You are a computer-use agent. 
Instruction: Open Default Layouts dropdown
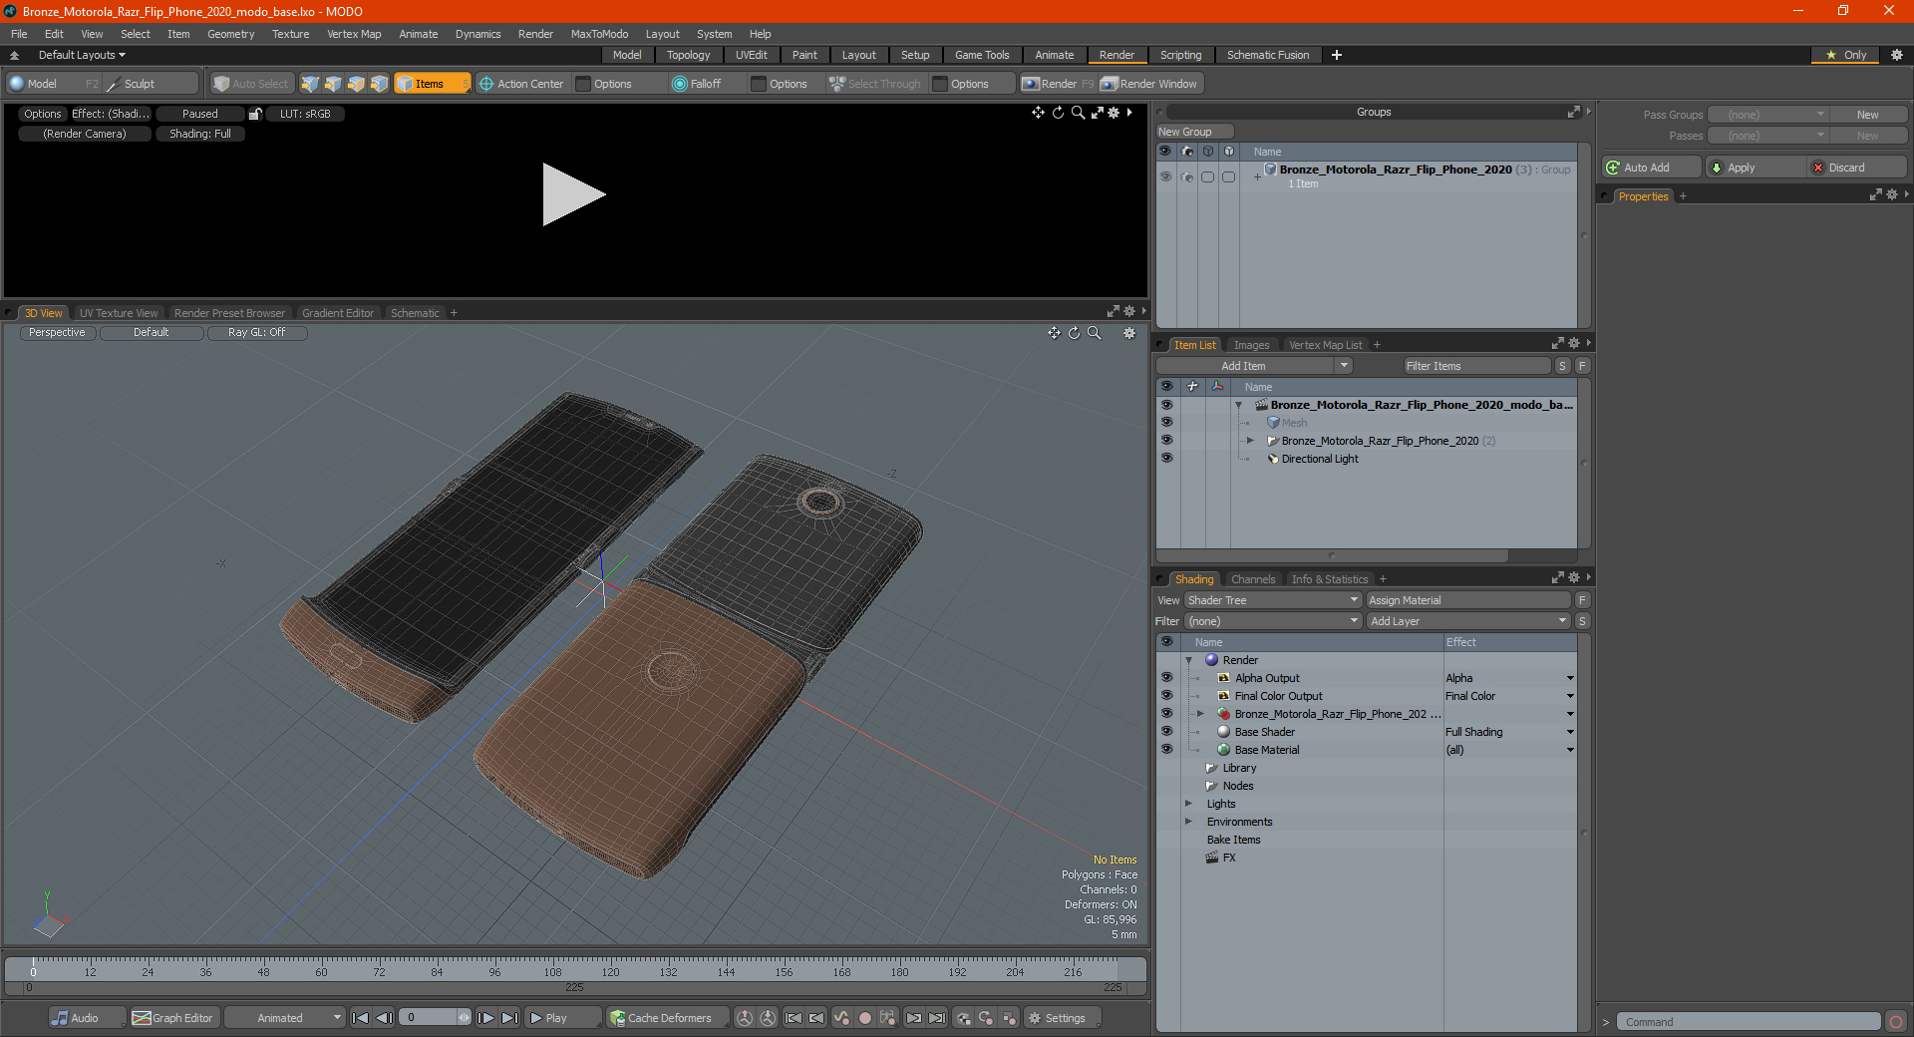tap(82, 55)
